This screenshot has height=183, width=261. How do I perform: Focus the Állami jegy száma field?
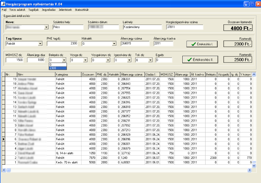pos(135,43)
